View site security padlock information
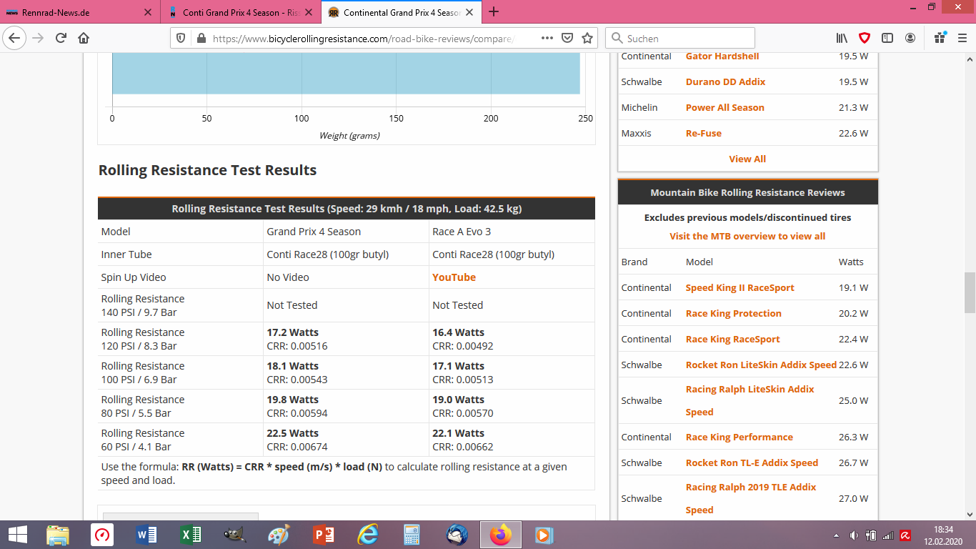 201,39
